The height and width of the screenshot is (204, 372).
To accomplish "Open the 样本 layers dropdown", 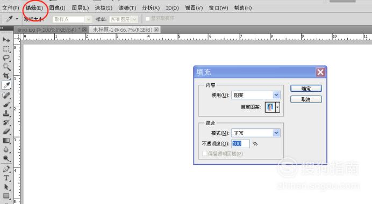I will 134,19.
